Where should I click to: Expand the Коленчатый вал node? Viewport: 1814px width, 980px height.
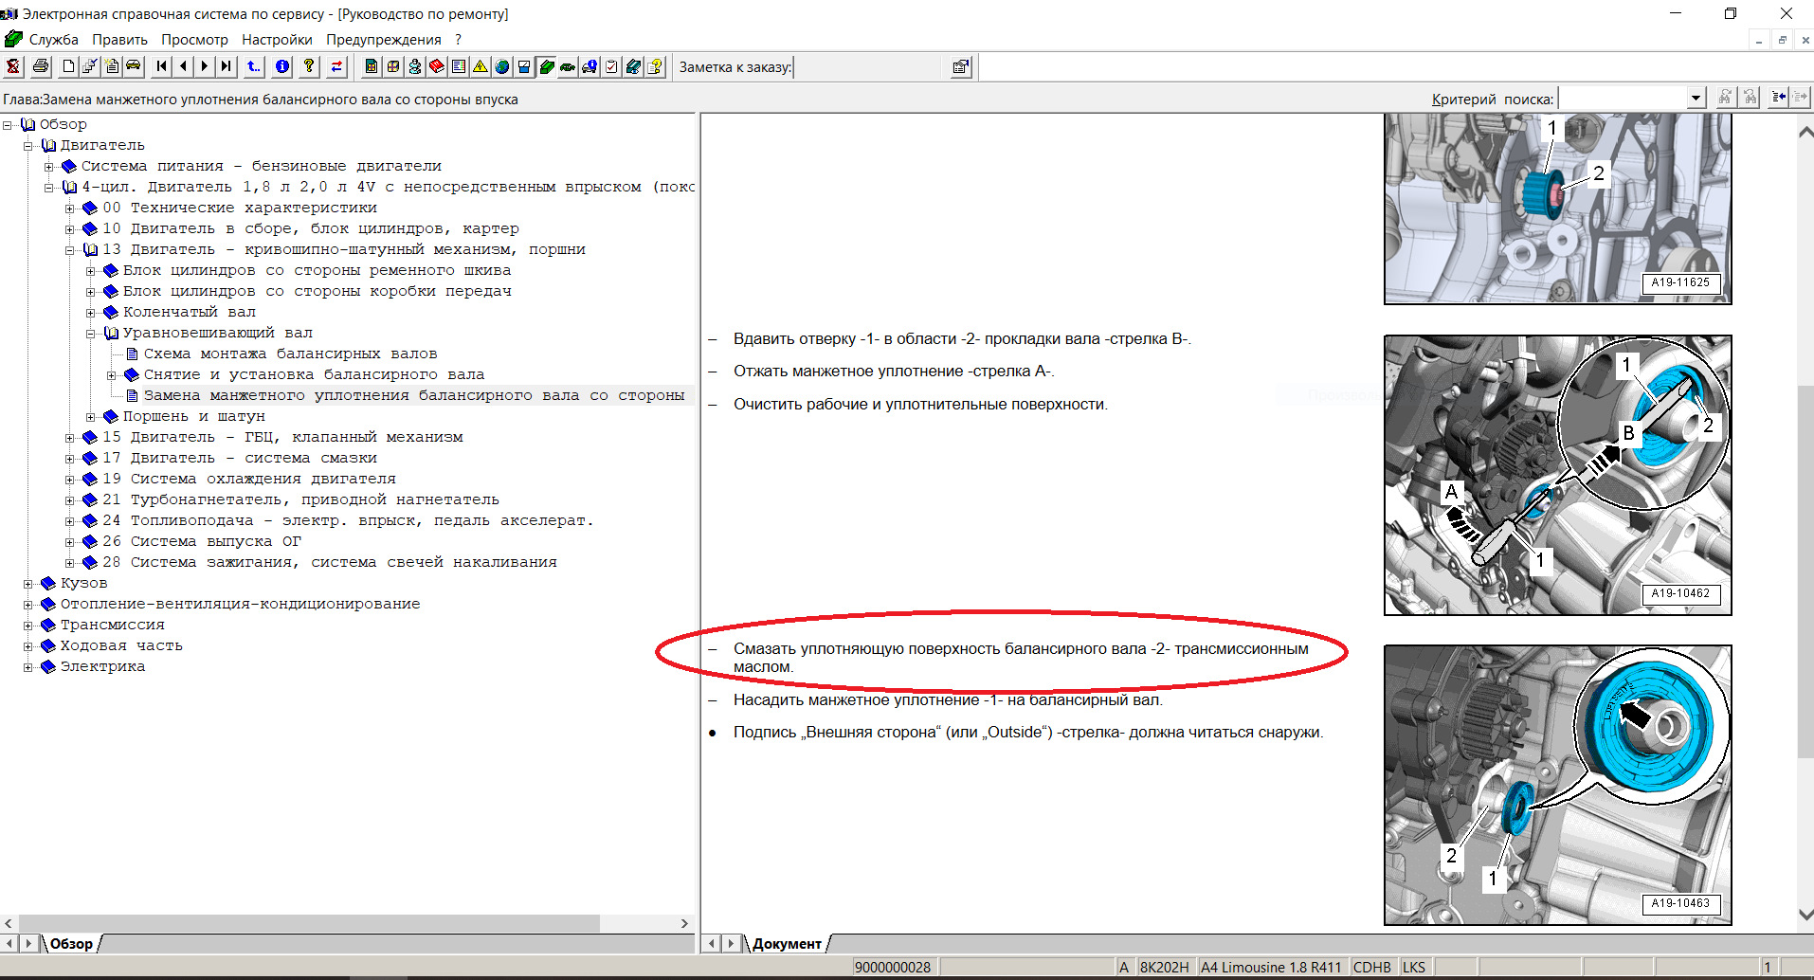[91, 313]
